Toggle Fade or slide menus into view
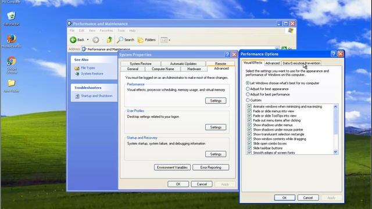The image size is (372, 209). (249, 111)
